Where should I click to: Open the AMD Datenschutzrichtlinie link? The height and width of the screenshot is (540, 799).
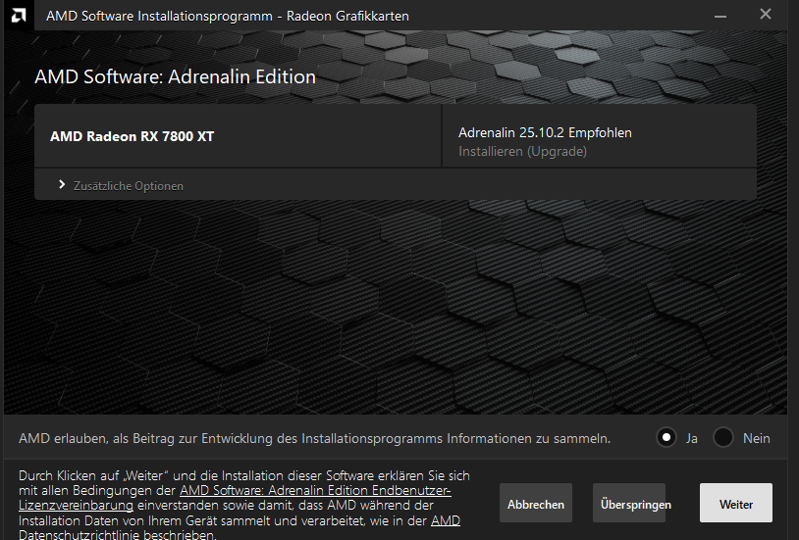pos(240,528)
